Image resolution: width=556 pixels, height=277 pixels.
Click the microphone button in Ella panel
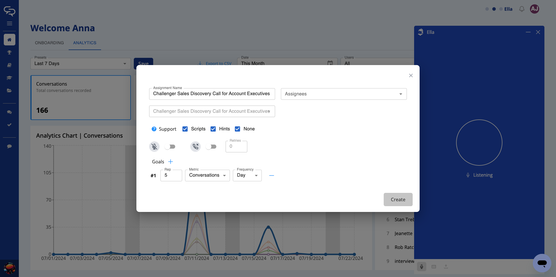point(421,267)
